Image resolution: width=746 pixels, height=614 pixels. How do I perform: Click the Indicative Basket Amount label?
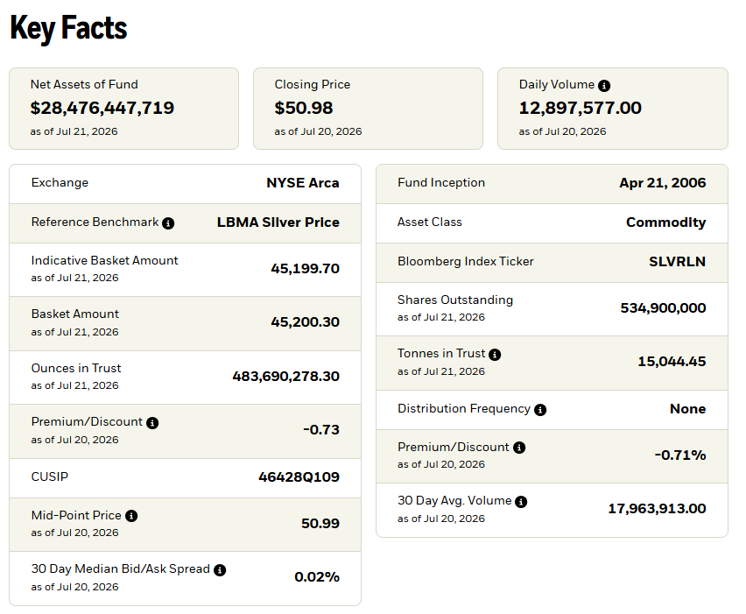click(x=105, y=260)
